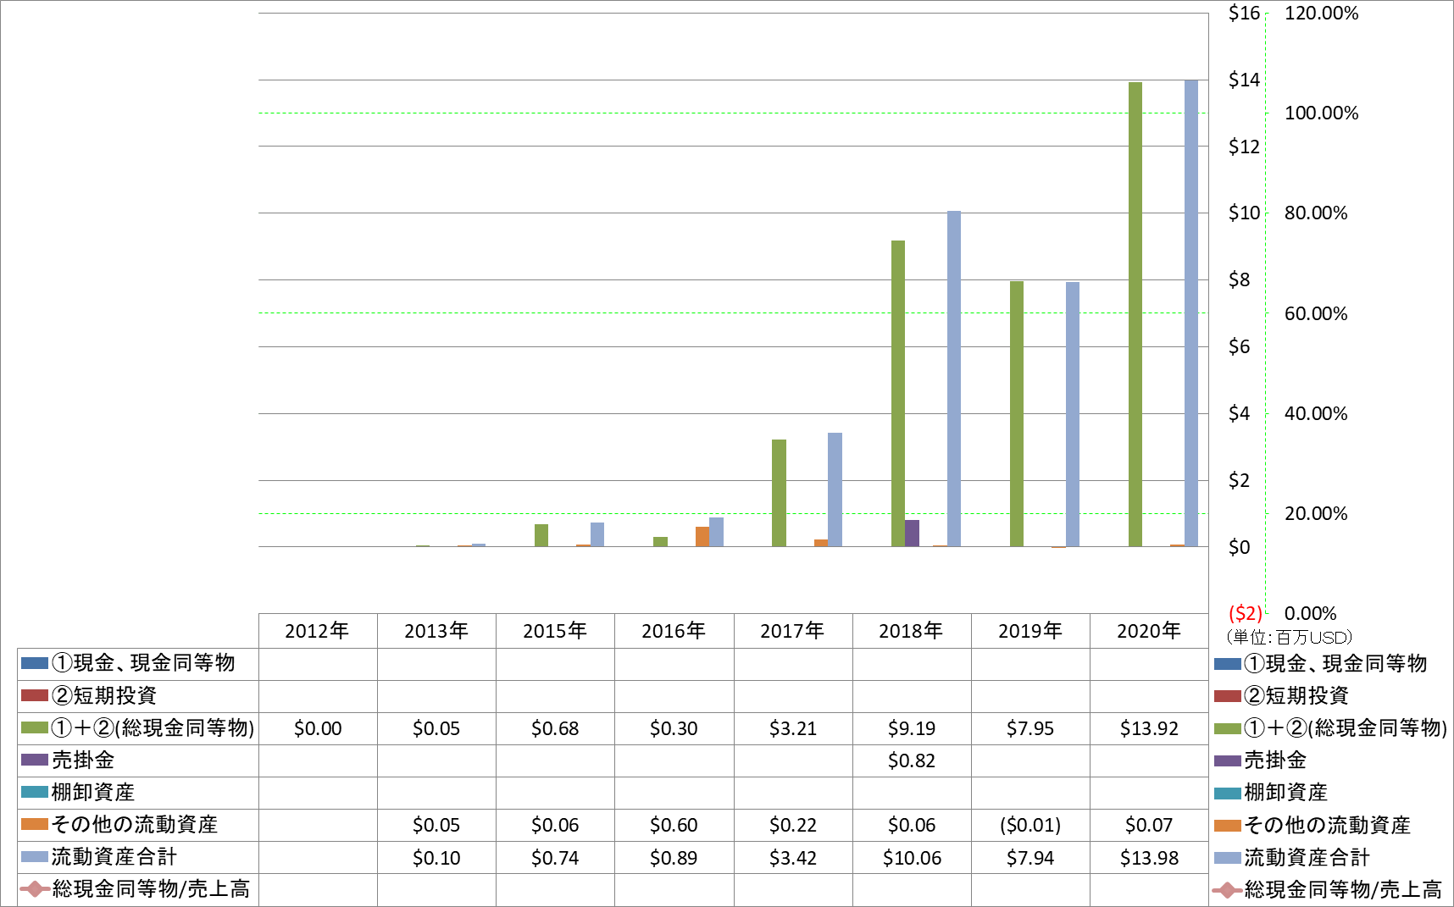Select the $10.06 流動資産合計 cell for 2018年
Viewport: 1454px width, 907px height.
point(912,858)
